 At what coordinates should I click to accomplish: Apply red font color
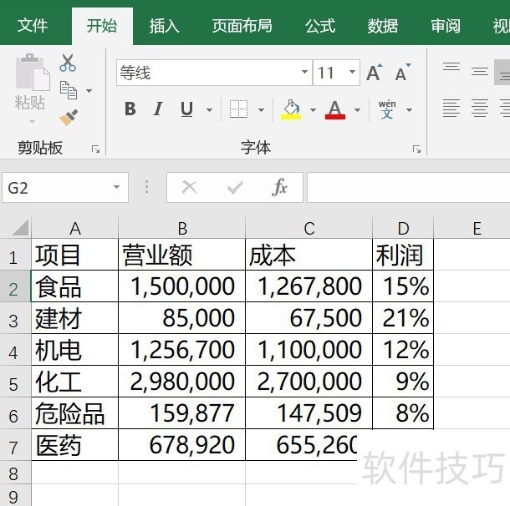coord(335,109)
